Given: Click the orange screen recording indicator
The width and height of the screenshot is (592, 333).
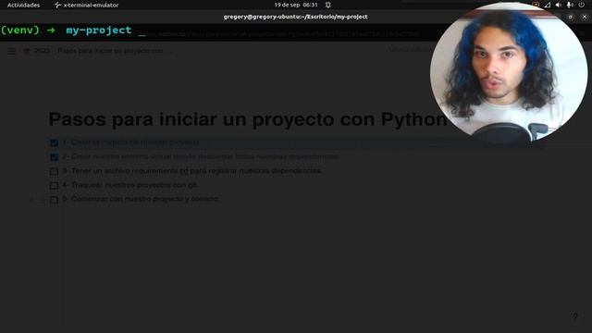Looking at the screenshot, I should click(x=536, y=5).
